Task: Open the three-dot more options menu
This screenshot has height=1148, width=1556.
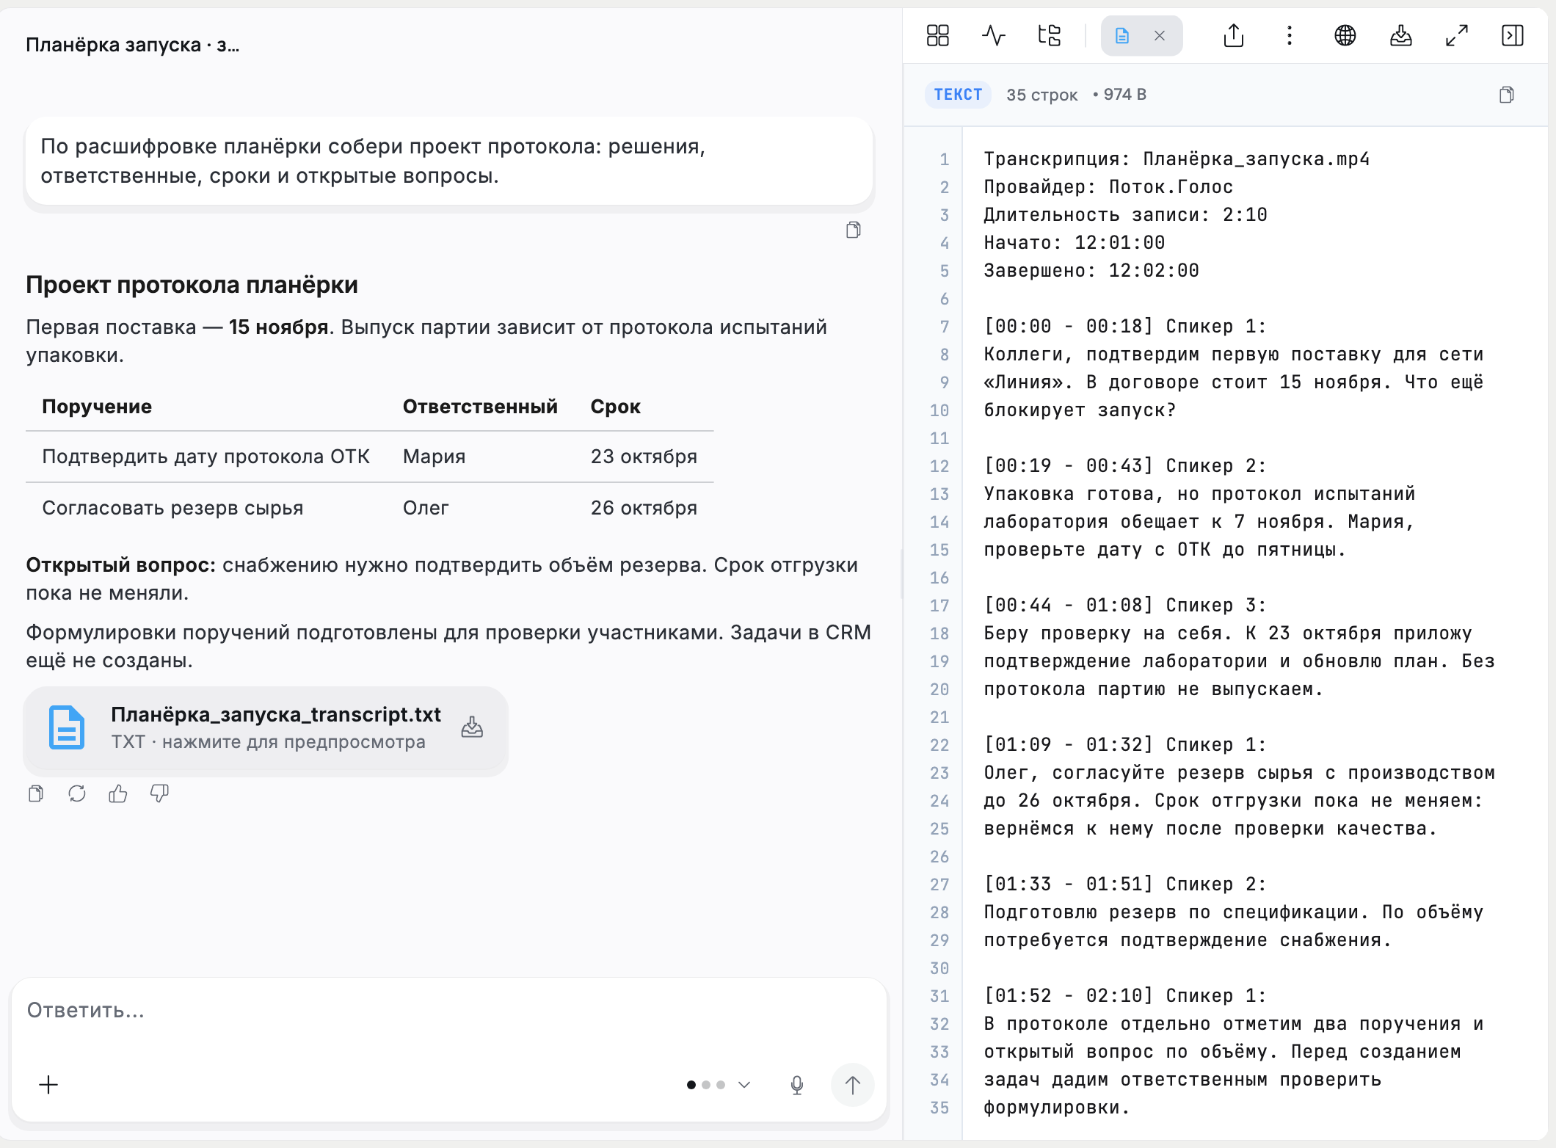Action: [1290, 35]
